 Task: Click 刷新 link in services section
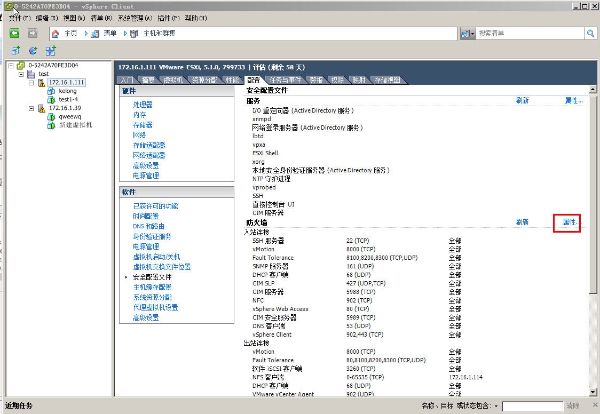click(x=522, y=100)
